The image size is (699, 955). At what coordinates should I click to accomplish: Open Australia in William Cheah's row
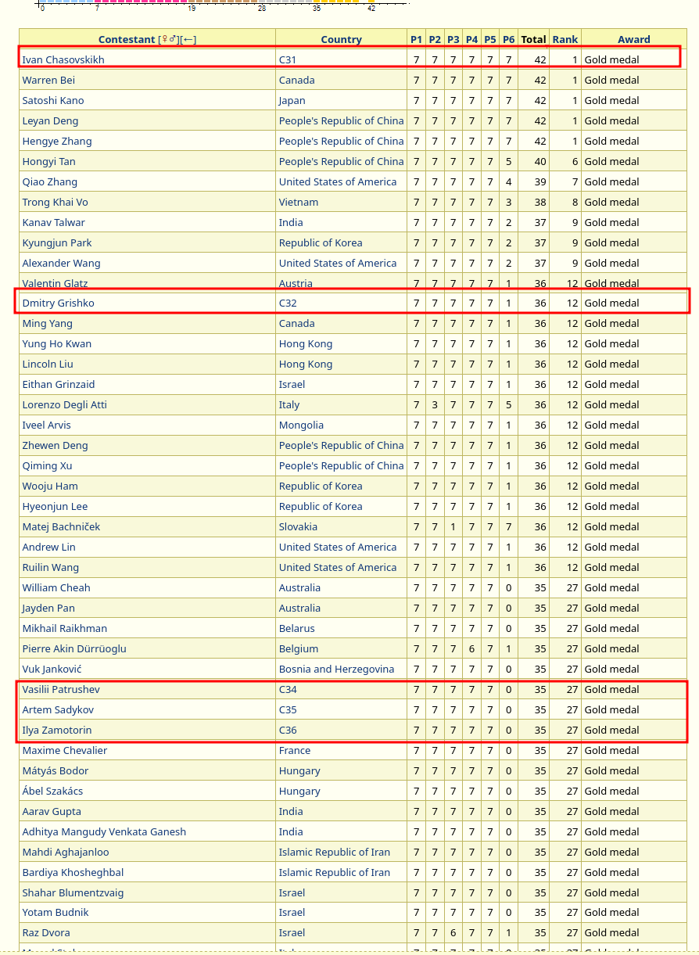pos(299,587)
